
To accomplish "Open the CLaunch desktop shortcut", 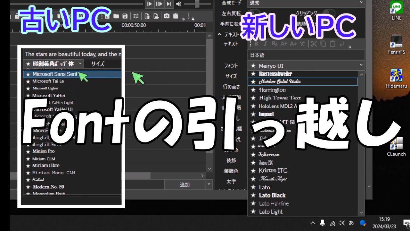I will (x=396, y=146).
